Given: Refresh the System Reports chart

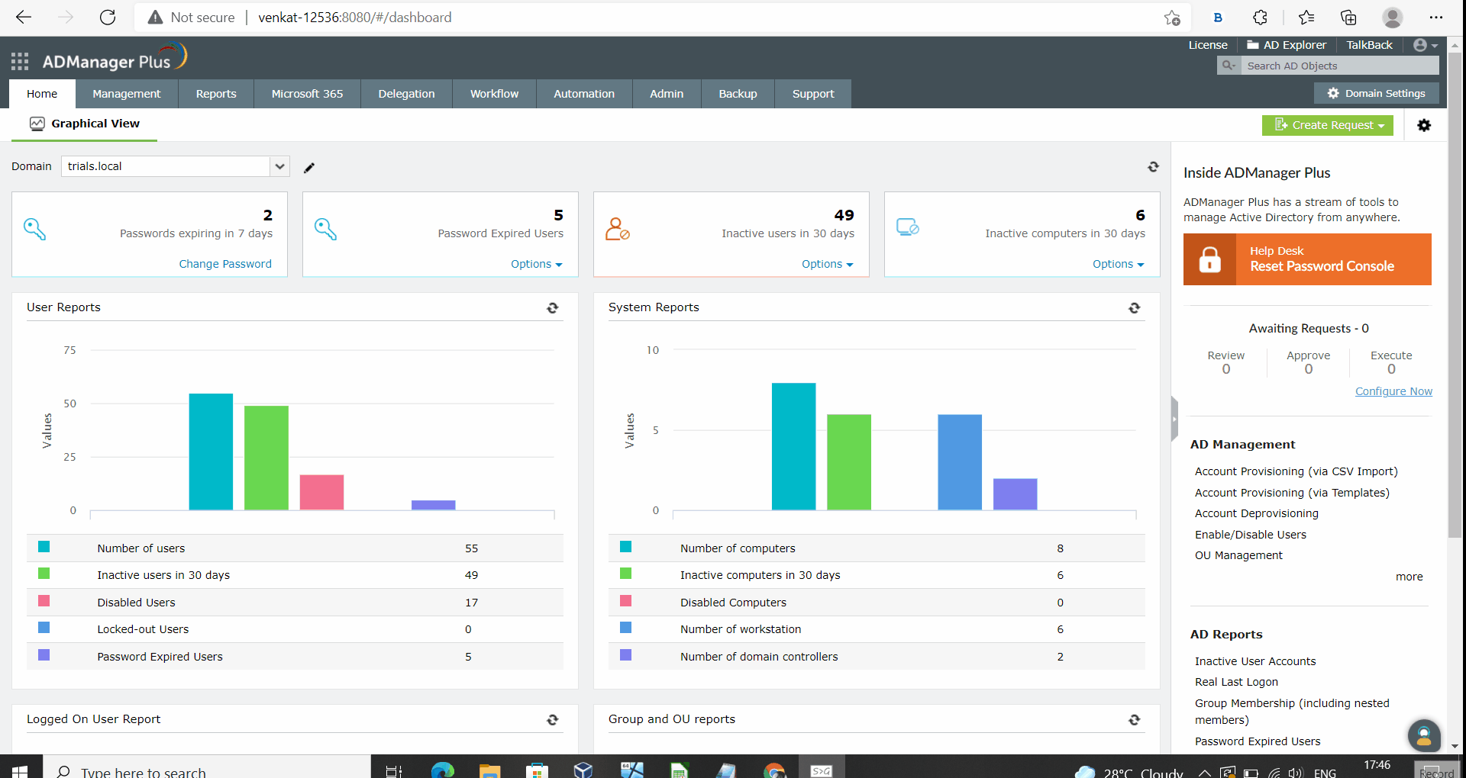Looking at the screenshot, I should pos(1135,307).
